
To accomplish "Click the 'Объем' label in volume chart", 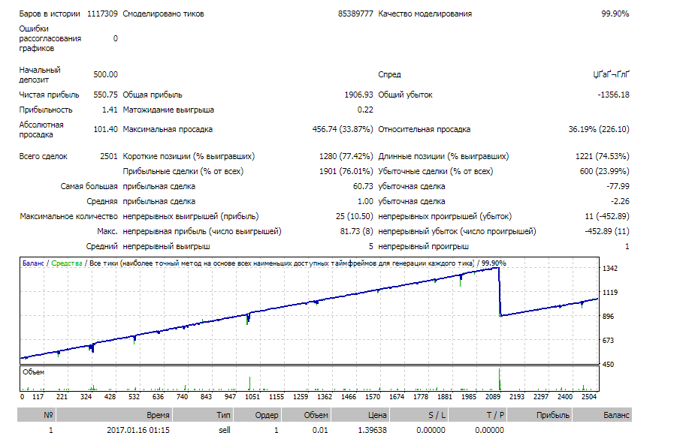I will tap(34, 372).
